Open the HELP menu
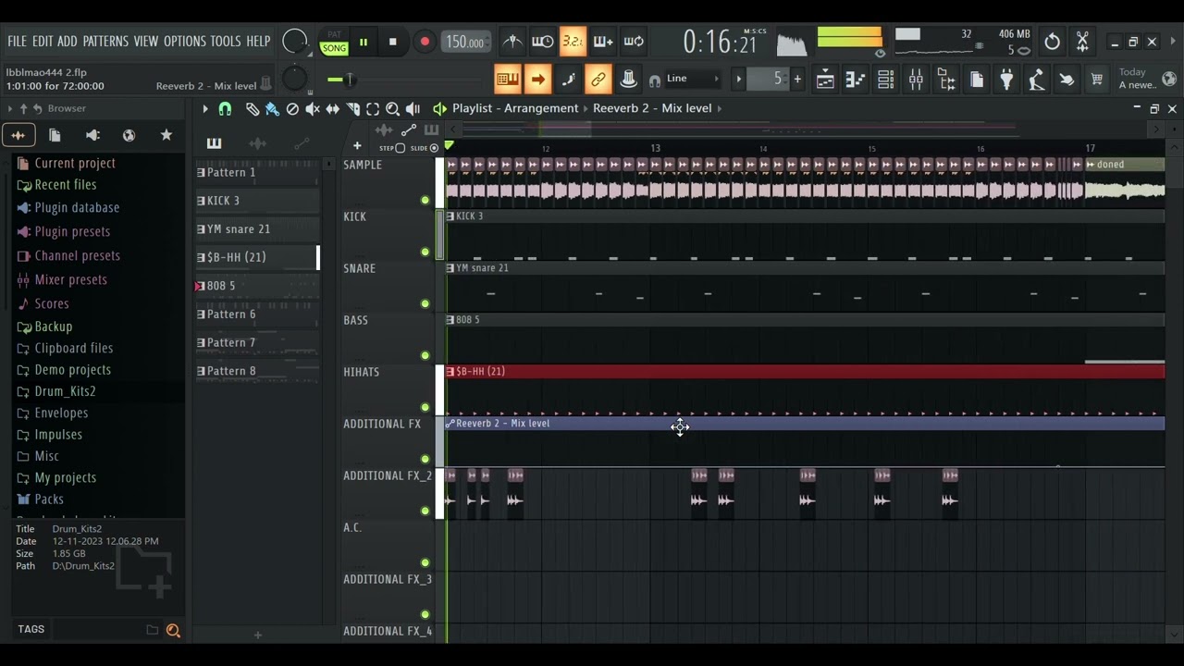This screenshot has height=666, width=1184. point(258,42)
